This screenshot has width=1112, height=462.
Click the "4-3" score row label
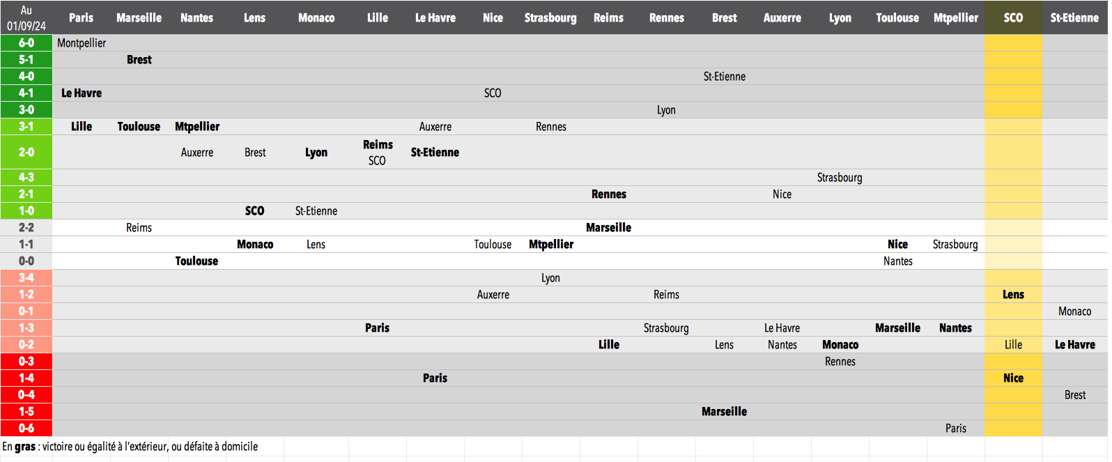(26, 178)
